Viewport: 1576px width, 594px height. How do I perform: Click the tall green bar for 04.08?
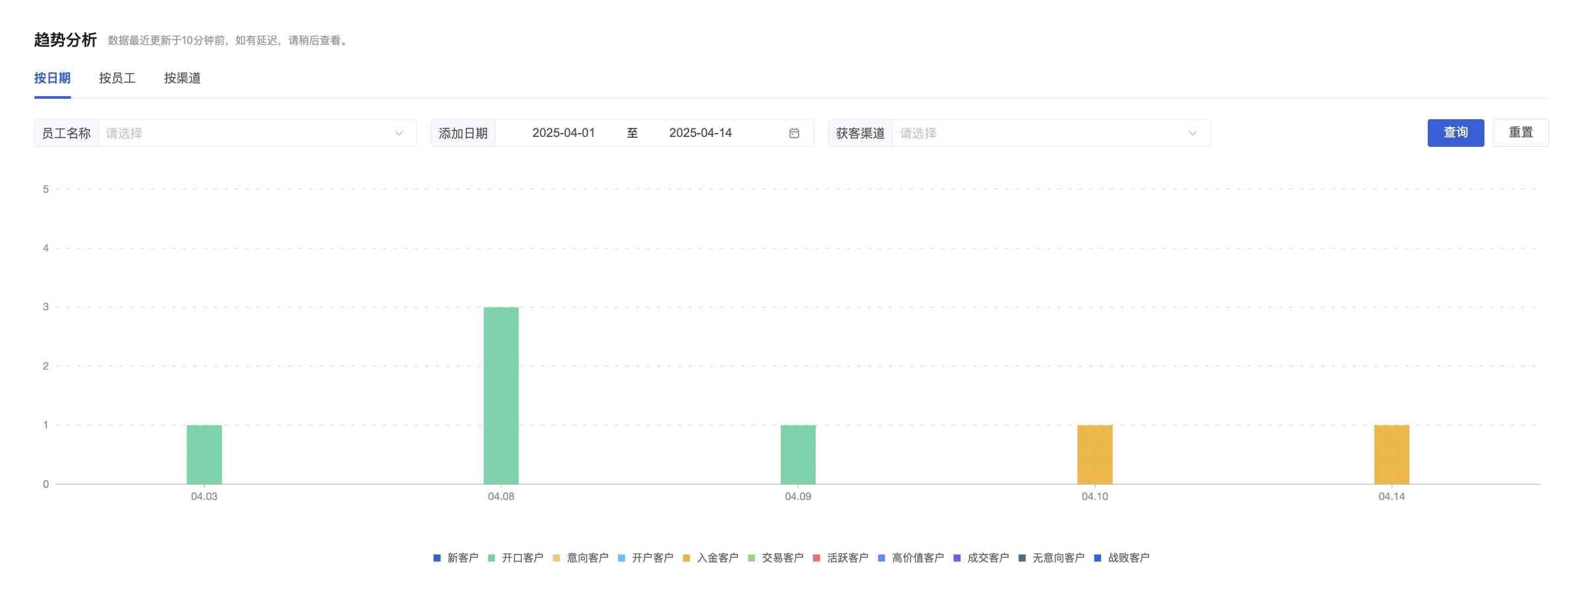click(501, 395)
